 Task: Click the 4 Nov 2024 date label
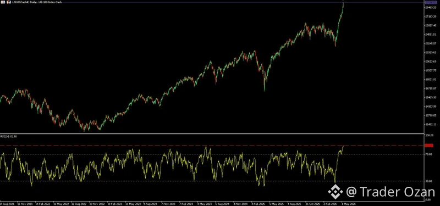(240, 204)
